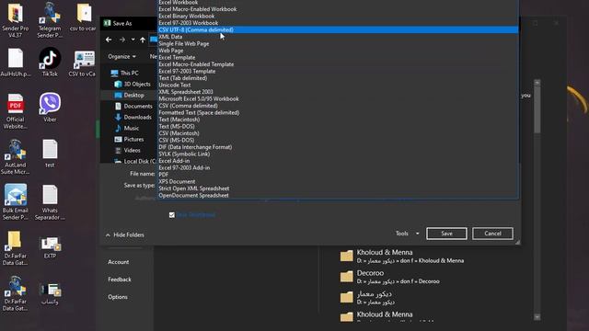Open the test file on desktop
The height and width of the screenshot is (331, 589).
pos(50,154)
